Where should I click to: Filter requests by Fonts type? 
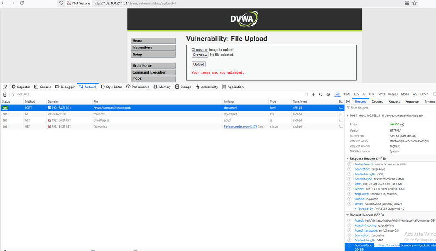pyautogui.click(x=381, y=94)
